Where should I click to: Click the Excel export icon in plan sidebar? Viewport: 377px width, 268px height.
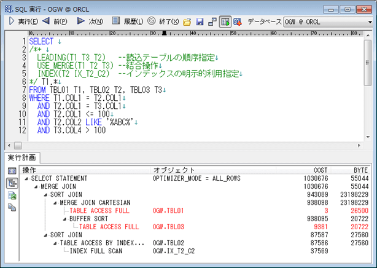click(12, 195)
